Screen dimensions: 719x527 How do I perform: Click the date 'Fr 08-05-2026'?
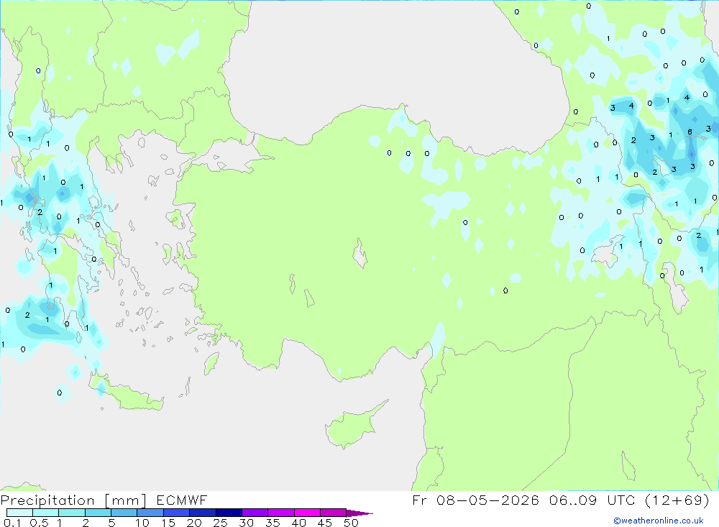click(475, 500)
